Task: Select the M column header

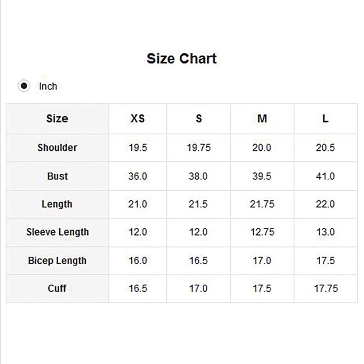Action: coord(262,119)
